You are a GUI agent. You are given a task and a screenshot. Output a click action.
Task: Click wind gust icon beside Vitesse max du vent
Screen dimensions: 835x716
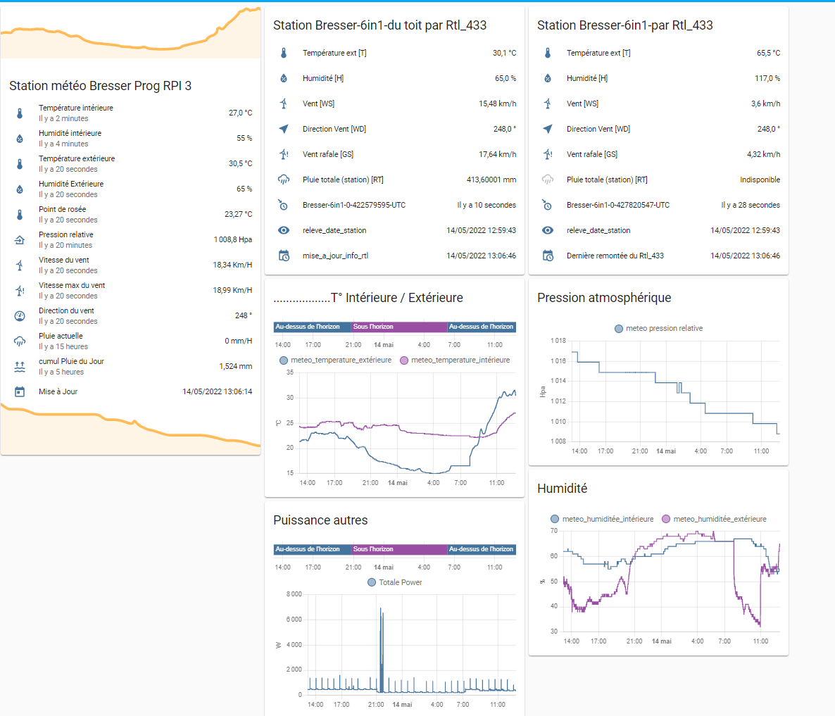tap(20, 291)
